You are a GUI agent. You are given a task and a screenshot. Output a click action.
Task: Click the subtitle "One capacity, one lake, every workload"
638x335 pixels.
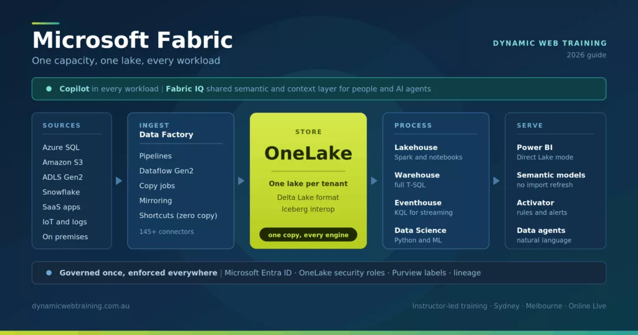(126, 60)
